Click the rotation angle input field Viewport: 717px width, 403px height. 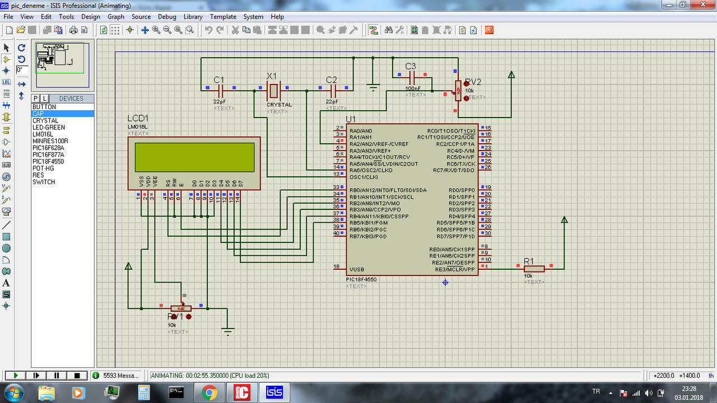[22, 70]
